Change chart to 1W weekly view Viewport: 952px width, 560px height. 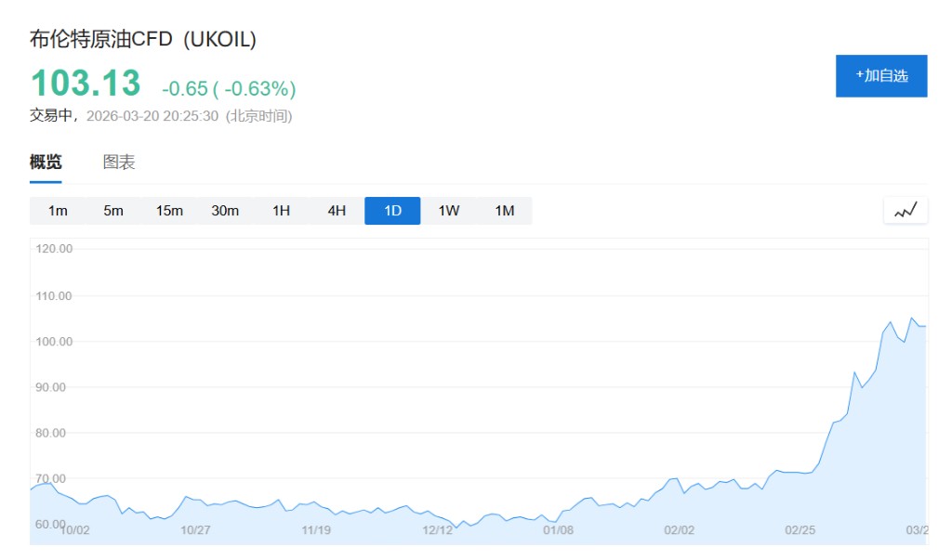tap(448, 211)
